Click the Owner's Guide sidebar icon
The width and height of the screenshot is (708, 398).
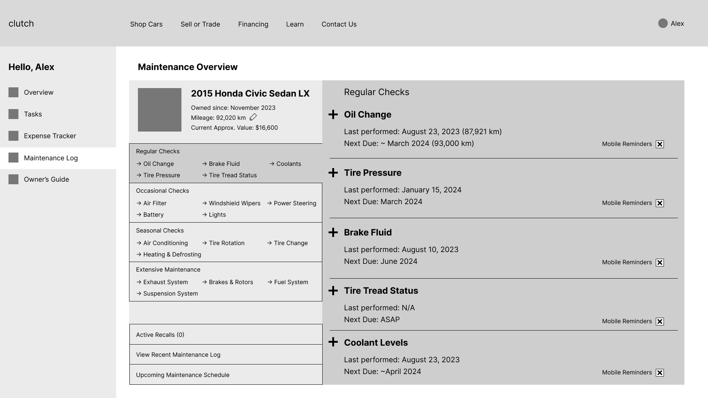13,179
